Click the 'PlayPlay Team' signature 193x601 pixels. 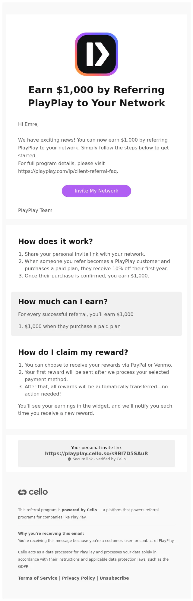(x=35, y=210)
